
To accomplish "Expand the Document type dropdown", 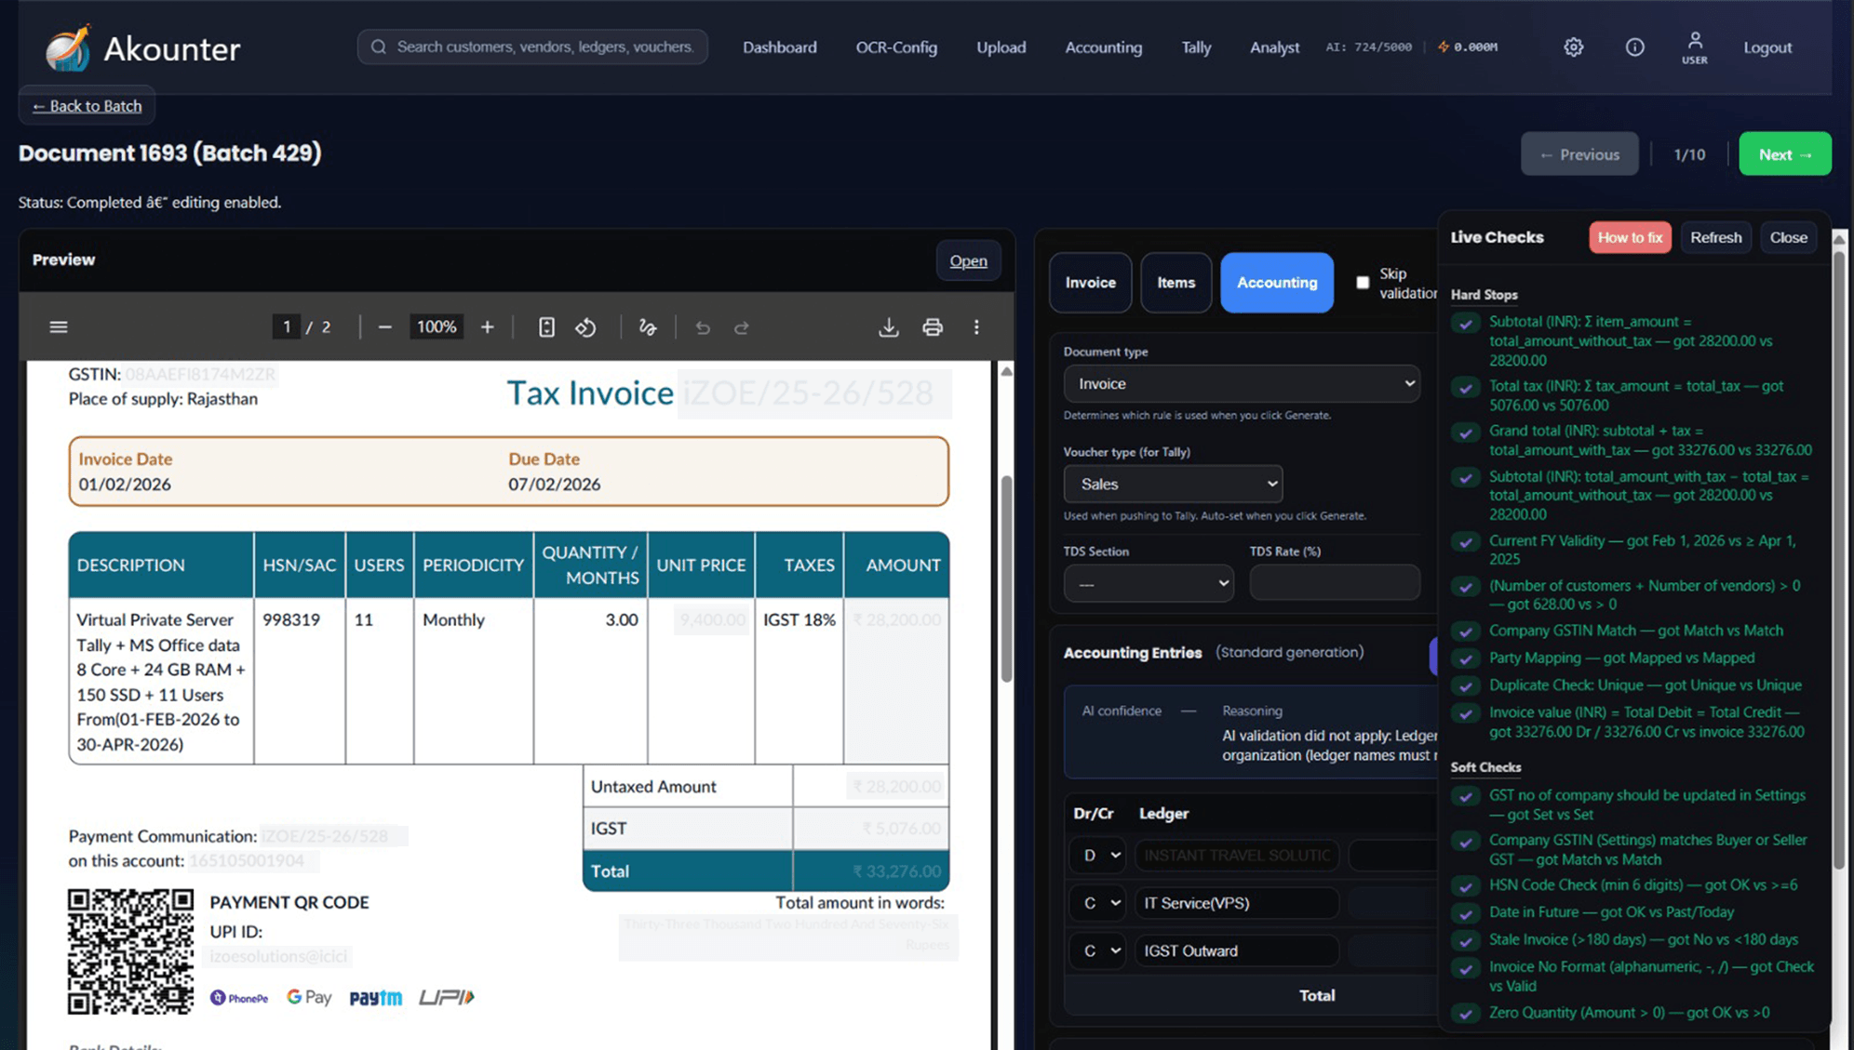I will click(x=1241, y=383).
